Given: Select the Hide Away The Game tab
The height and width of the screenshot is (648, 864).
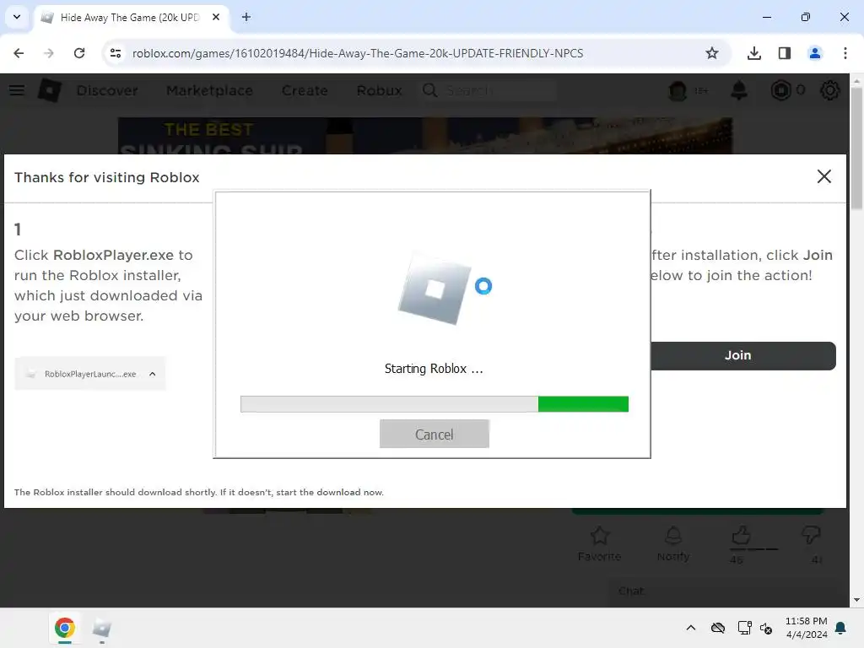Looking at the screenshot, I should [131, 17].
